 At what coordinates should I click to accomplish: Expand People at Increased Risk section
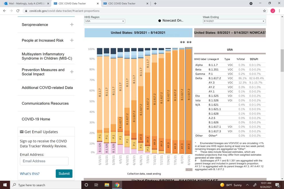(72, 40)
